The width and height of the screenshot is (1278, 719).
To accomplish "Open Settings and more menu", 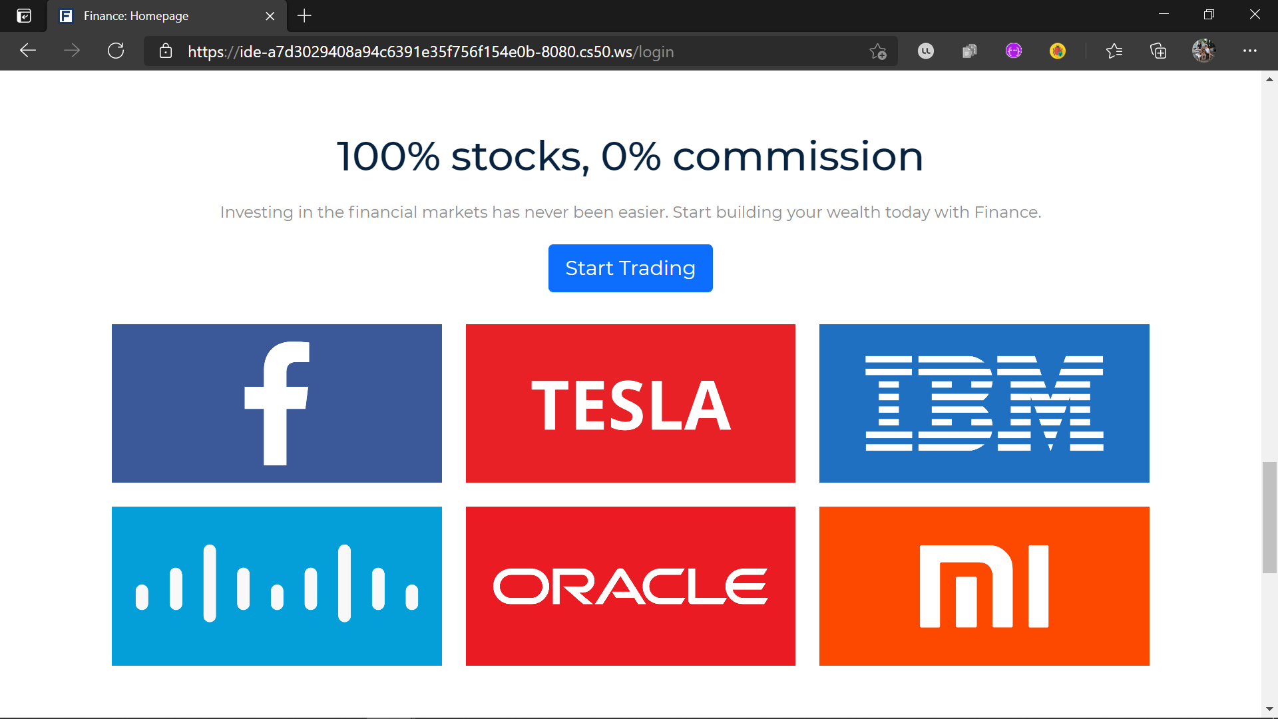I will (x=1251, y=51).
